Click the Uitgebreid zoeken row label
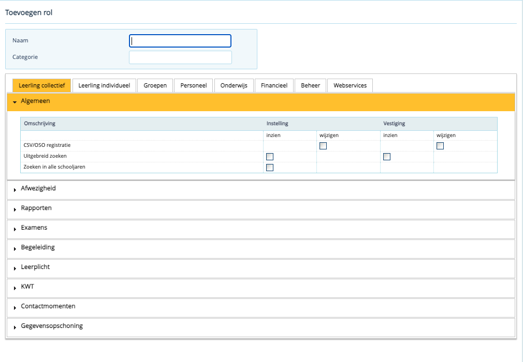 [x=45, y=156]
